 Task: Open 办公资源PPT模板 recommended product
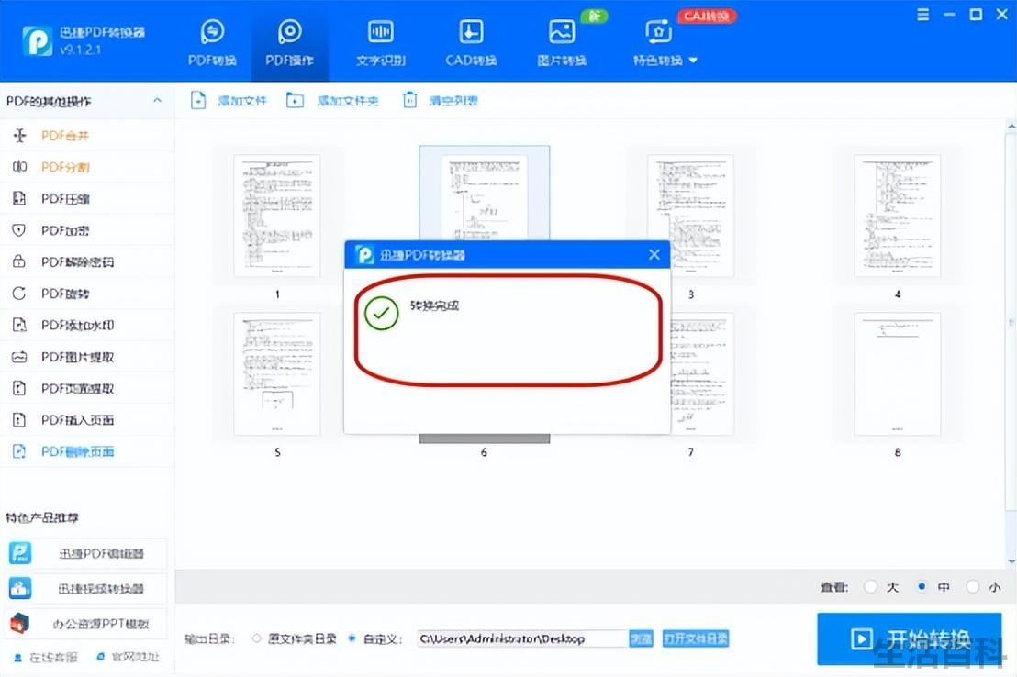tap(87, 624)
